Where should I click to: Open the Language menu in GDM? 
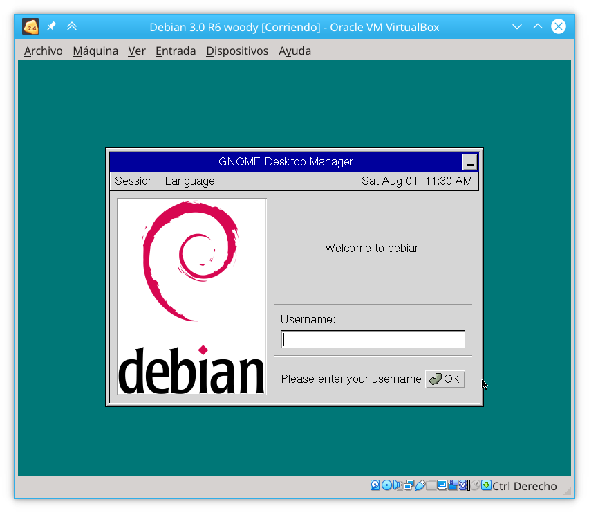[x=189, y=181]
